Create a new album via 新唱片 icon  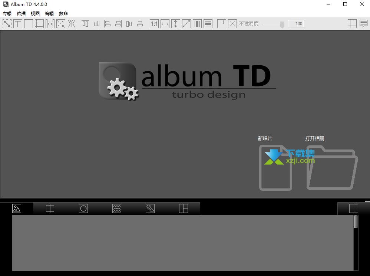coord(275,167)
